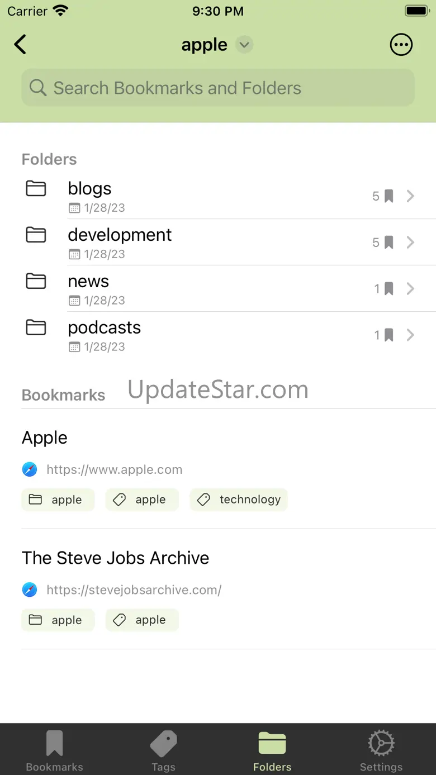Select the apple tag chip under Steve Jobs Archive
This screenshot has width=436, height=775.
[142, 620]
